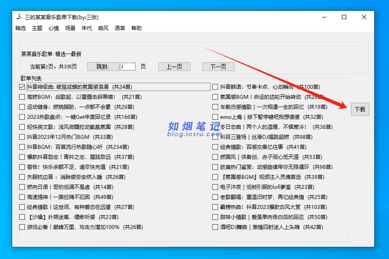The width and height of the screenshot is (389, 259).
Task: Check emo上瘾 playlist checkbox
Action: 215,117
